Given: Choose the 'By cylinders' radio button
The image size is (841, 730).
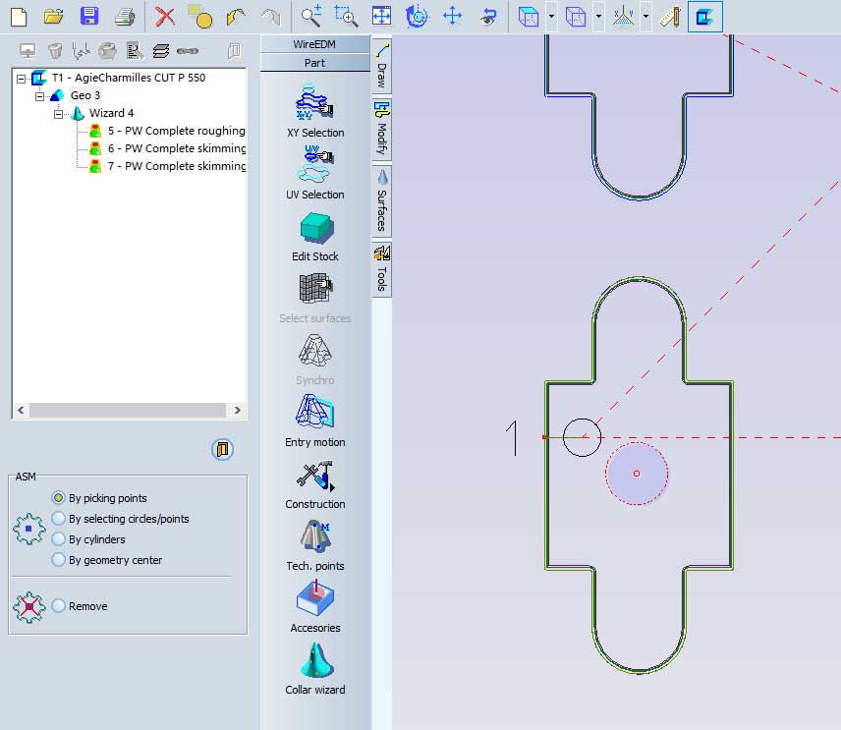Looking at the screenshot, I should (x=59, y=539).
